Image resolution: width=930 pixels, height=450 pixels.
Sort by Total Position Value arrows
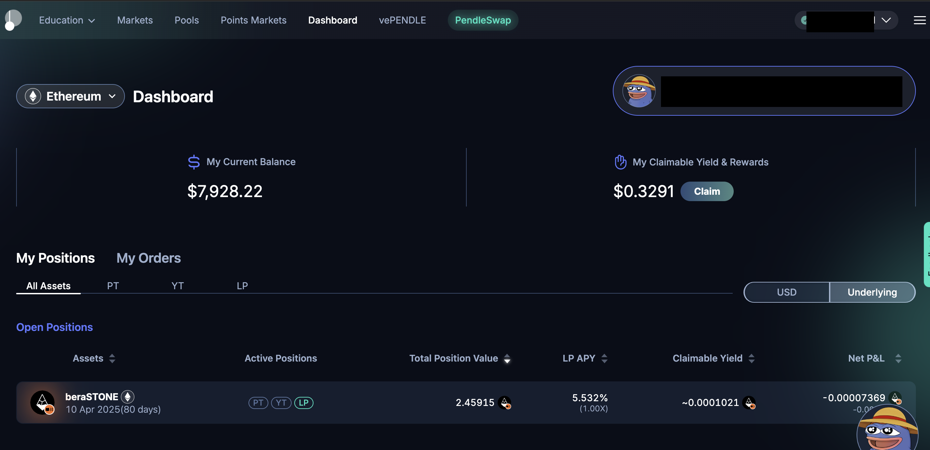[x=507, y=359]
